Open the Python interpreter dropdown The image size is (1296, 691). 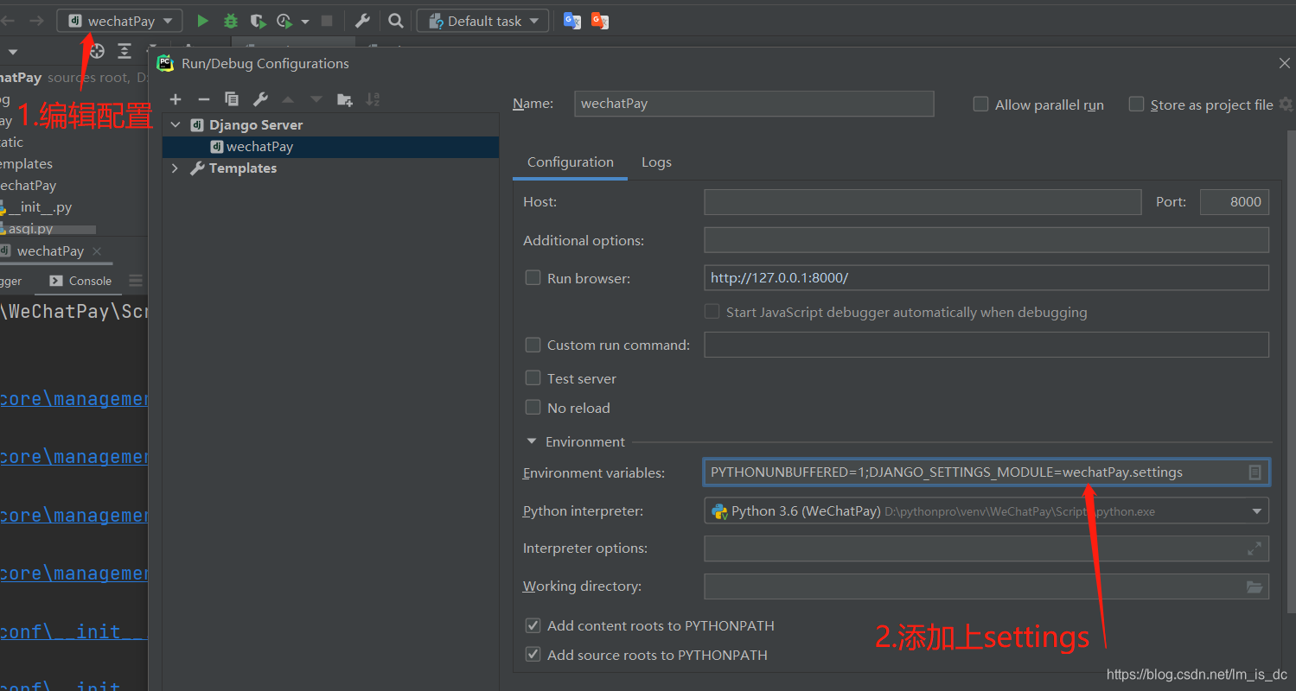pos(986,511)
